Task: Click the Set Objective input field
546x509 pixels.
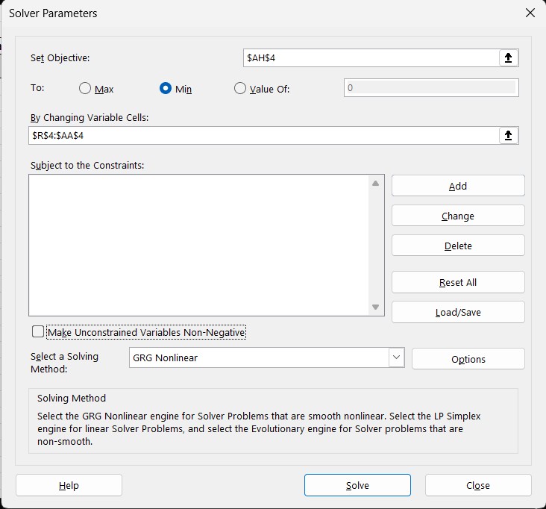Action: [369, 57]
